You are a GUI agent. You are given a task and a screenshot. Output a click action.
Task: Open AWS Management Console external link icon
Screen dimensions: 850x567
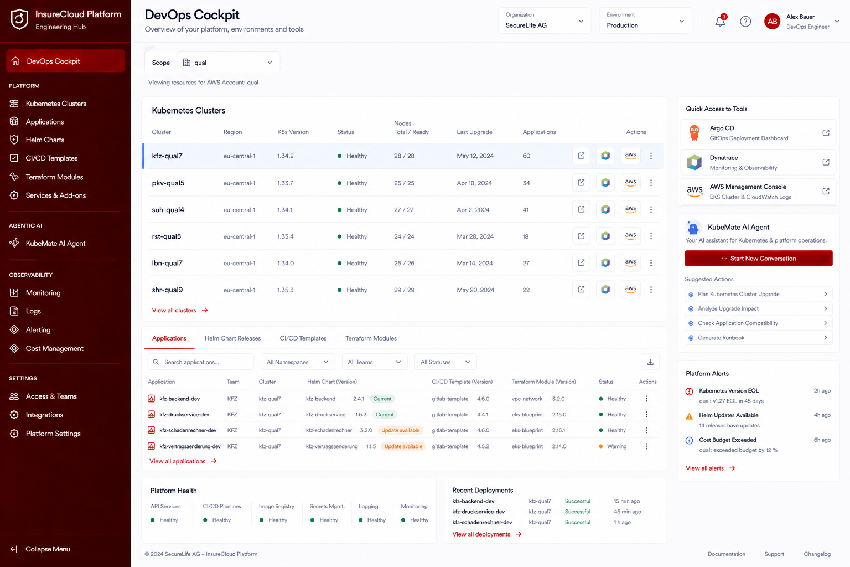tap(826, 191)
